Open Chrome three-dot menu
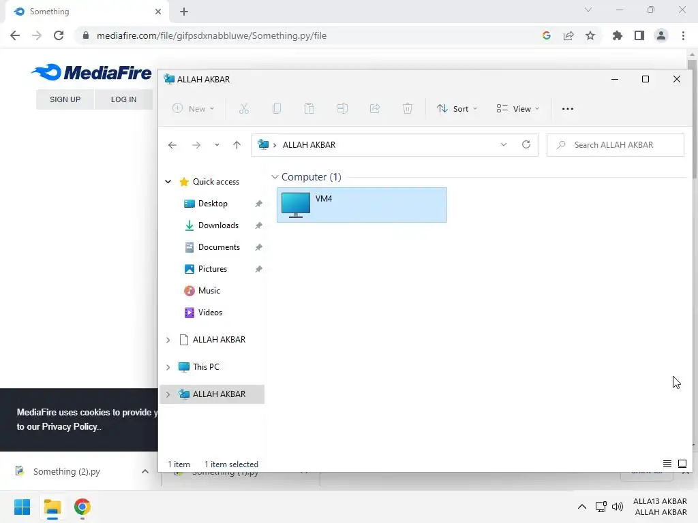698x523 pixels. (683, 35)
